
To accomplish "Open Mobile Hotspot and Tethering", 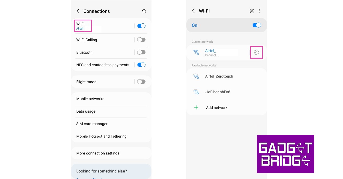I will pyautogui.click(x=111, y=136).
